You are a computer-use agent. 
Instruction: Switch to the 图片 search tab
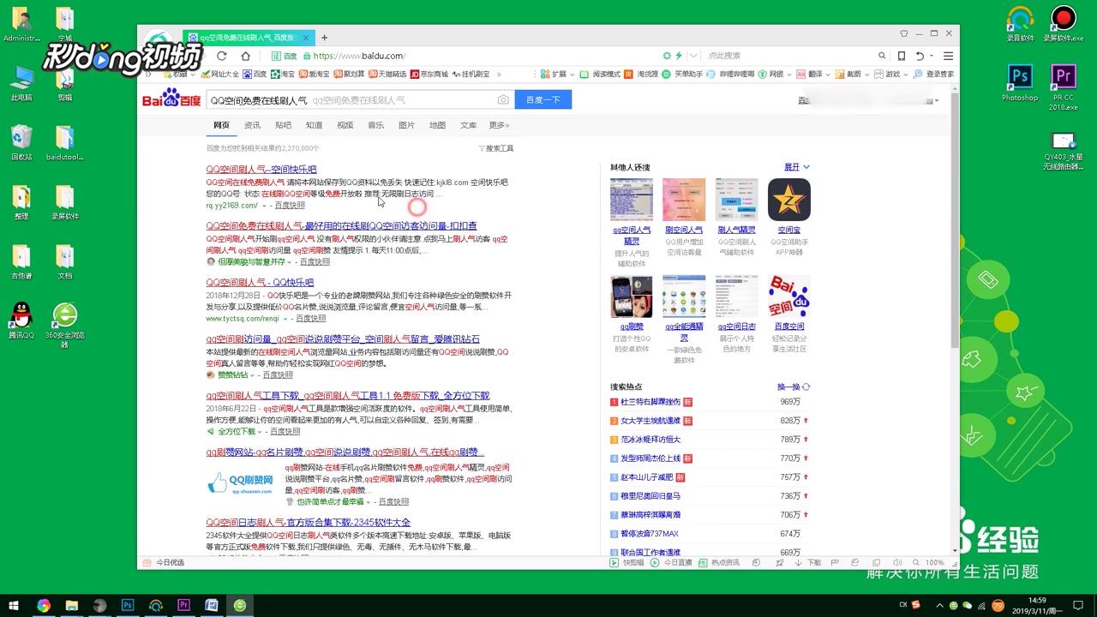pyautogui.click(x=406, y=125)
